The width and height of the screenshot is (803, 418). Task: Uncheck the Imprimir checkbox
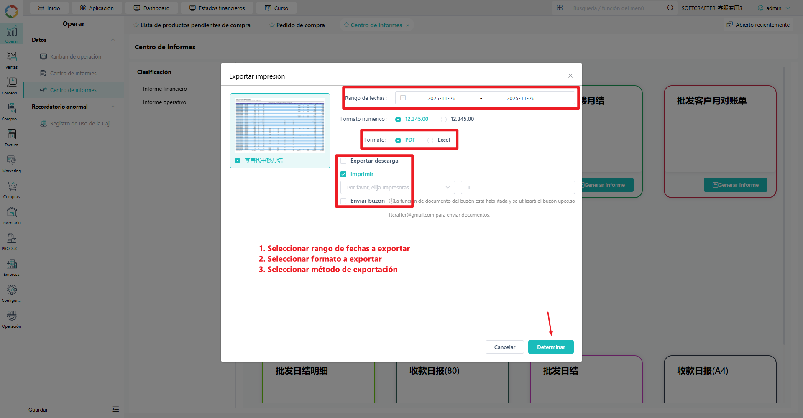343,174
